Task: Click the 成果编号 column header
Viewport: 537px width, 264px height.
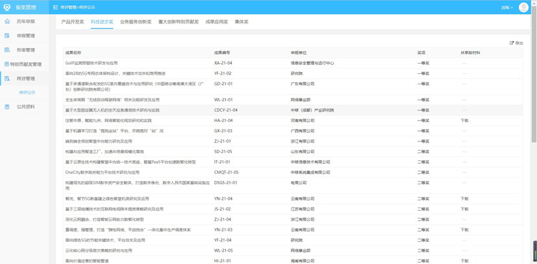Action: 222,53
